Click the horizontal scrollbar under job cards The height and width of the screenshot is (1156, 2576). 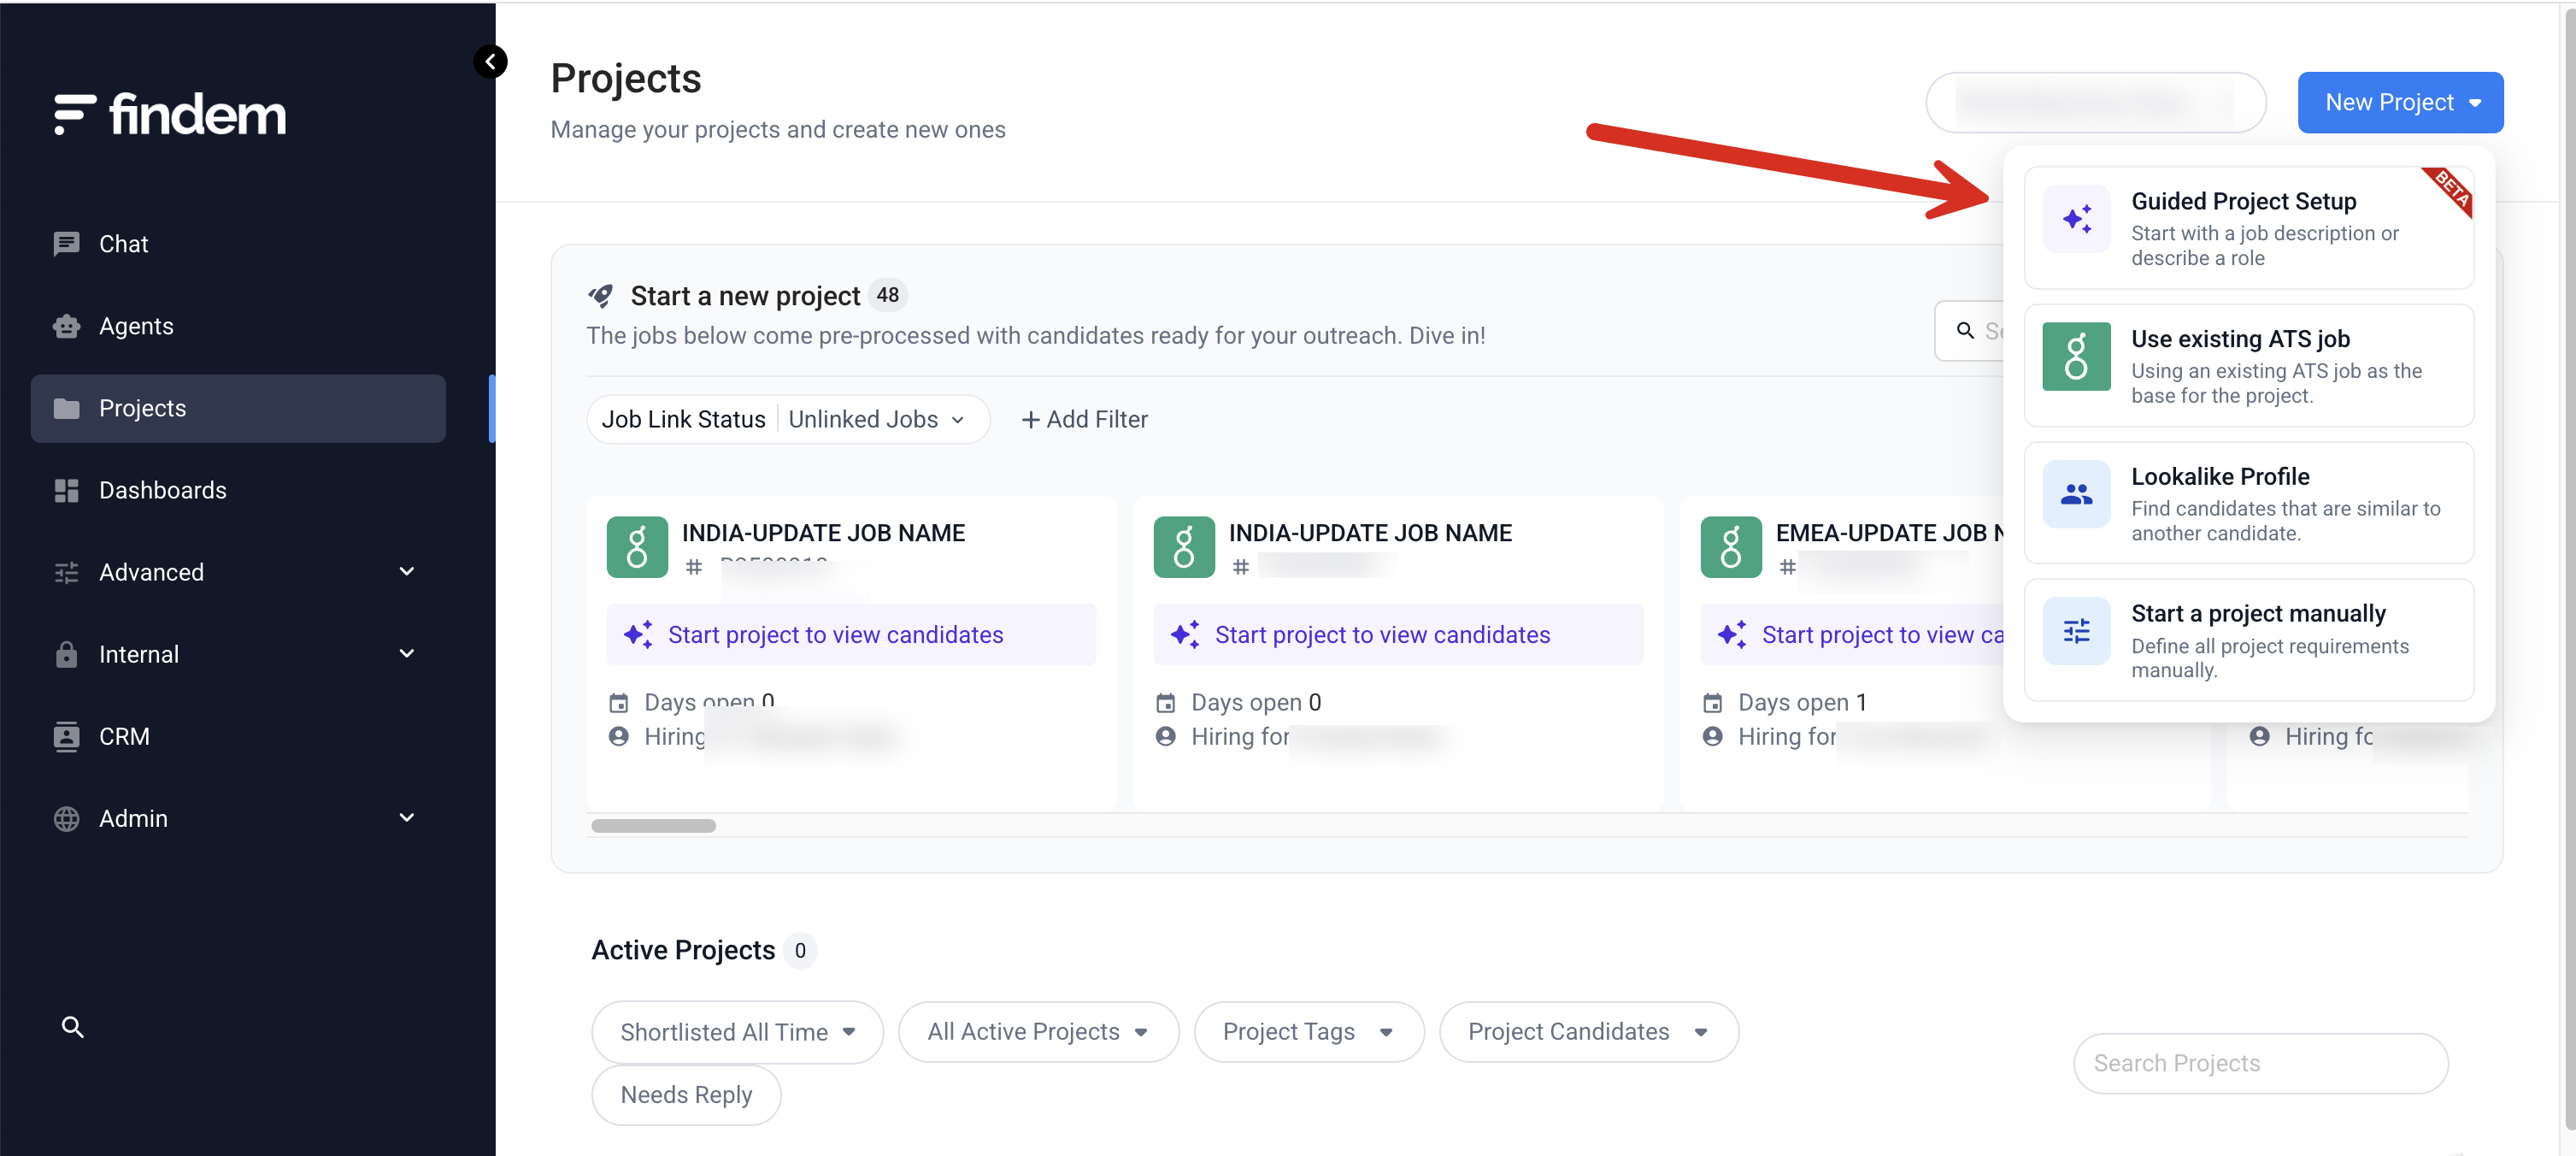tap(653, 826)
